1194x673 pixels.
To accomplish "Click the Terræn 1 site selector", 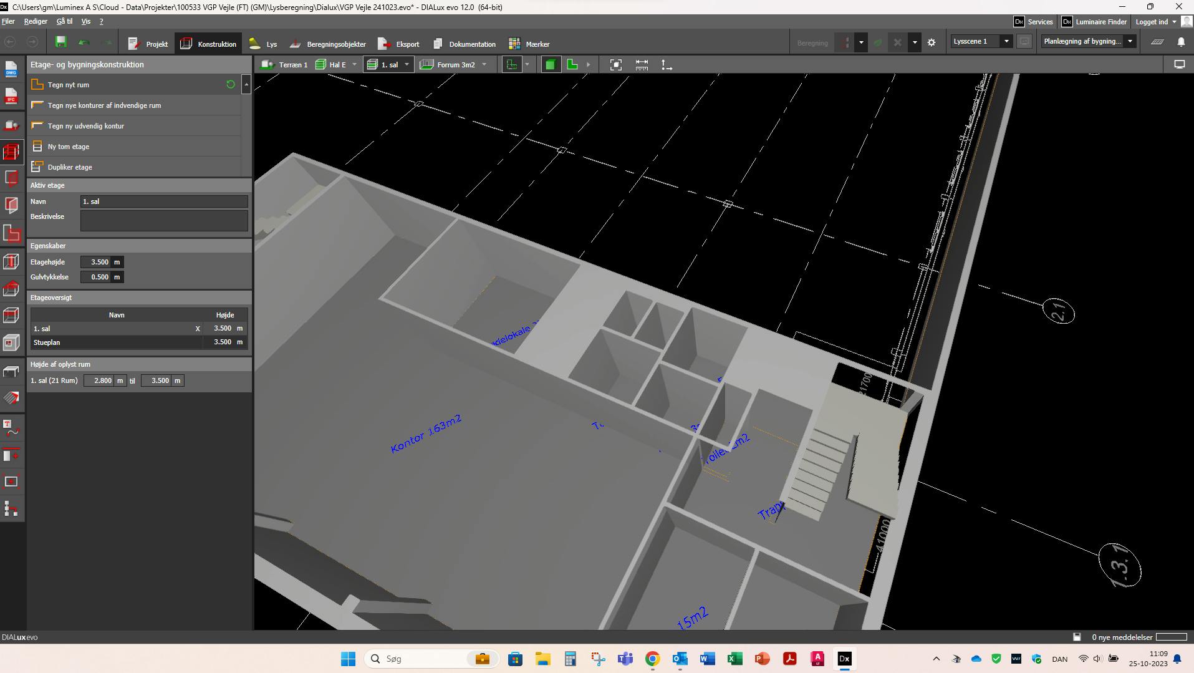I will (x=284, y=65).
